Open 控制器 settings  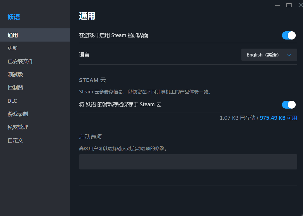click(35, 88)
